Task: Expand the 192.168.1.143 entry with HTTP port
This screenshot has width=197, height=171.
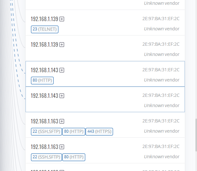Action: pyautogui.click(x=62, y=70)
